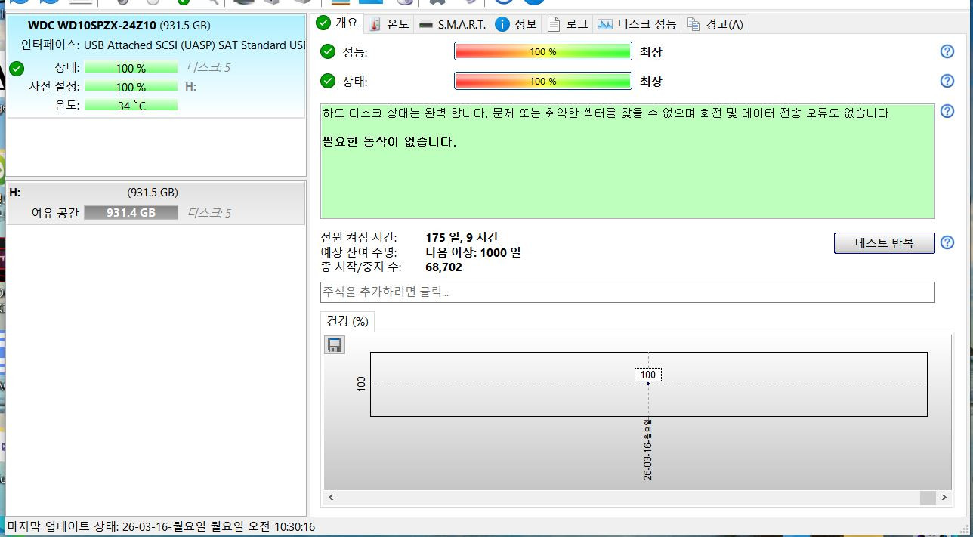
Task: Click the gear configuration icon in the toolbar
Action: [437, 3]
